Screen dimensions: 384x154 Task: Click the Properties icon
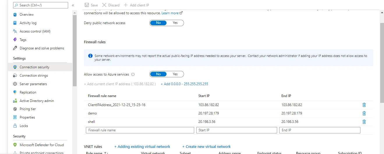click(15, 117)
